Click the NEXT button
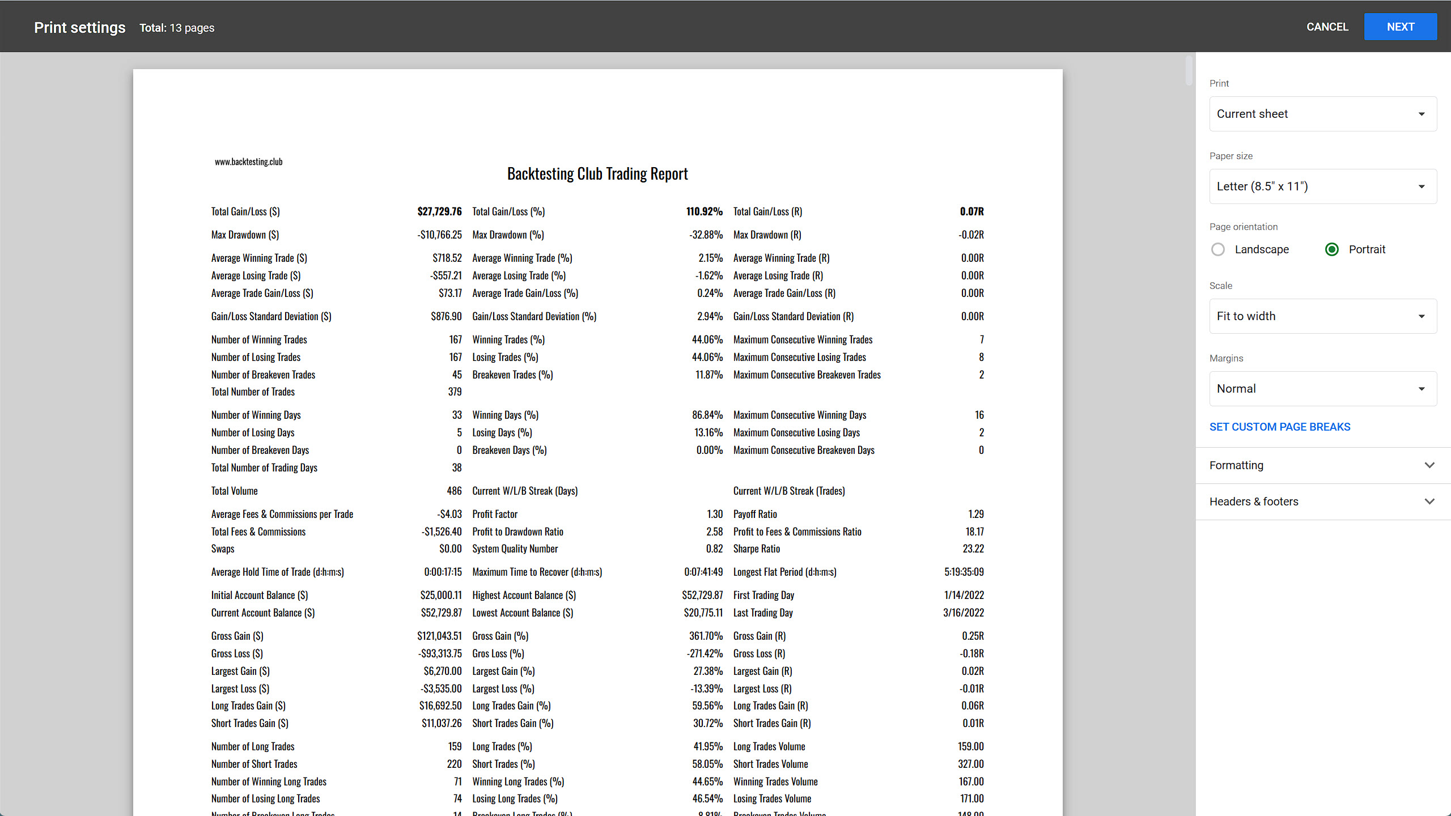Screen dimensions: 1451x816 (1400, 27)
